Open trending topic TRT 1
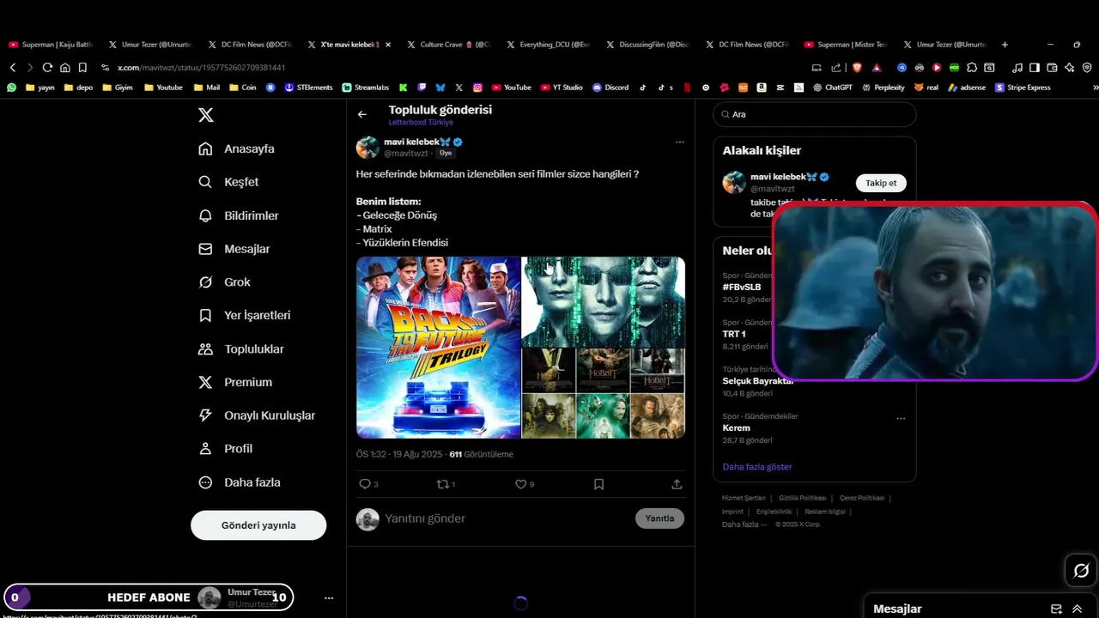Image resolution: width=1099 pixels, height=618 pixels. pyautogui.click(x=734, y=334)
